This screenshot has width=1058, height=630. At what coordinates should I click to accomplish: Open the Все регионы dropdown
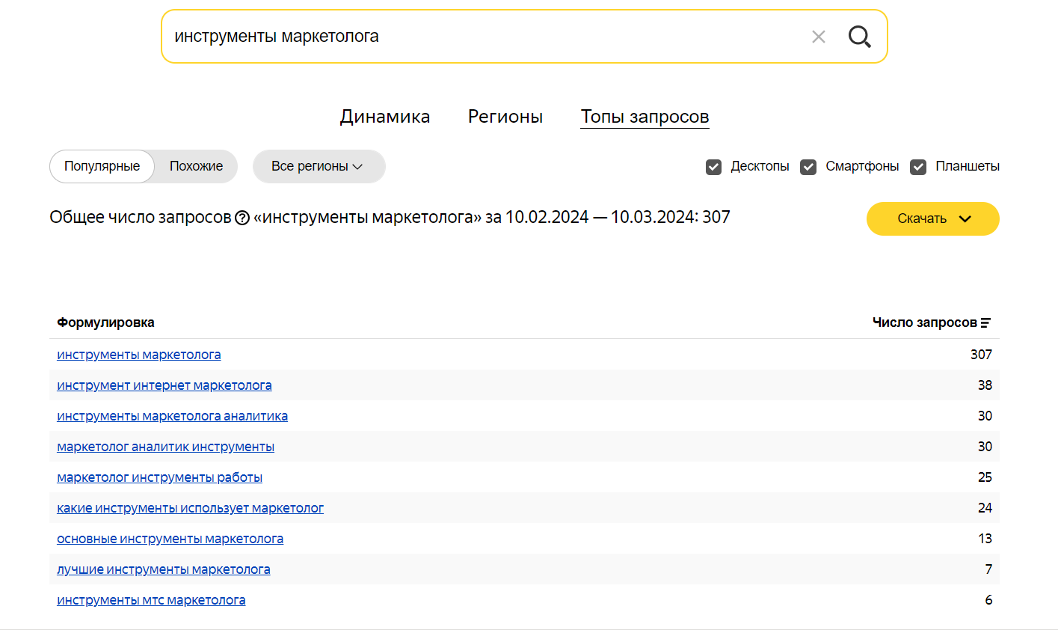(x=318, y=166)
